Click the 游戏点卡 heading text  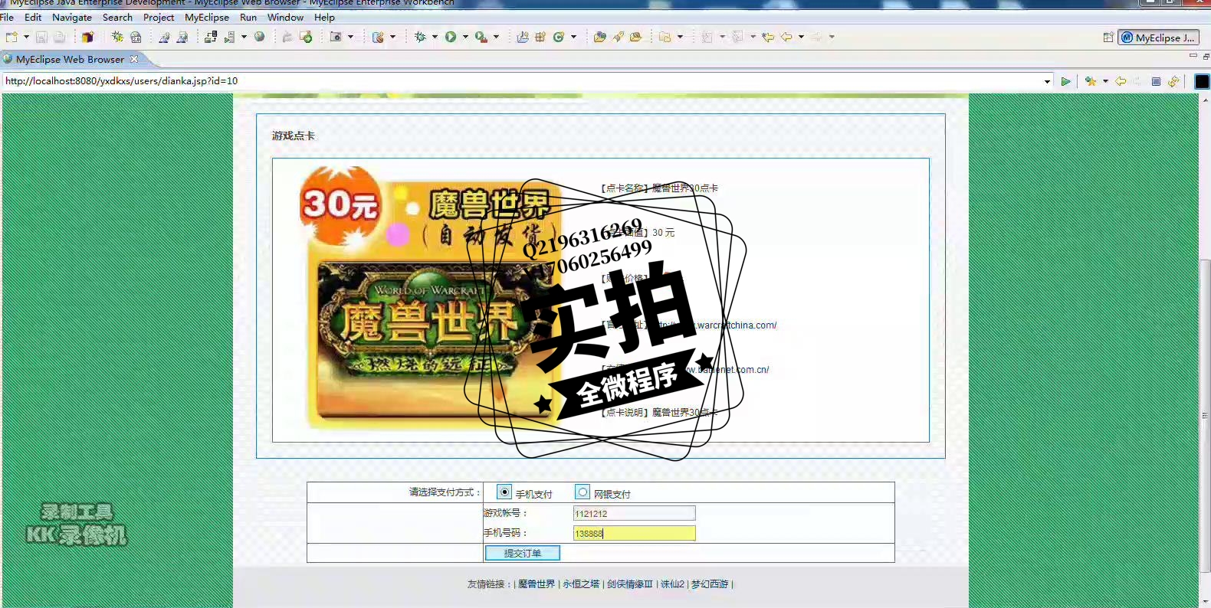294,136
